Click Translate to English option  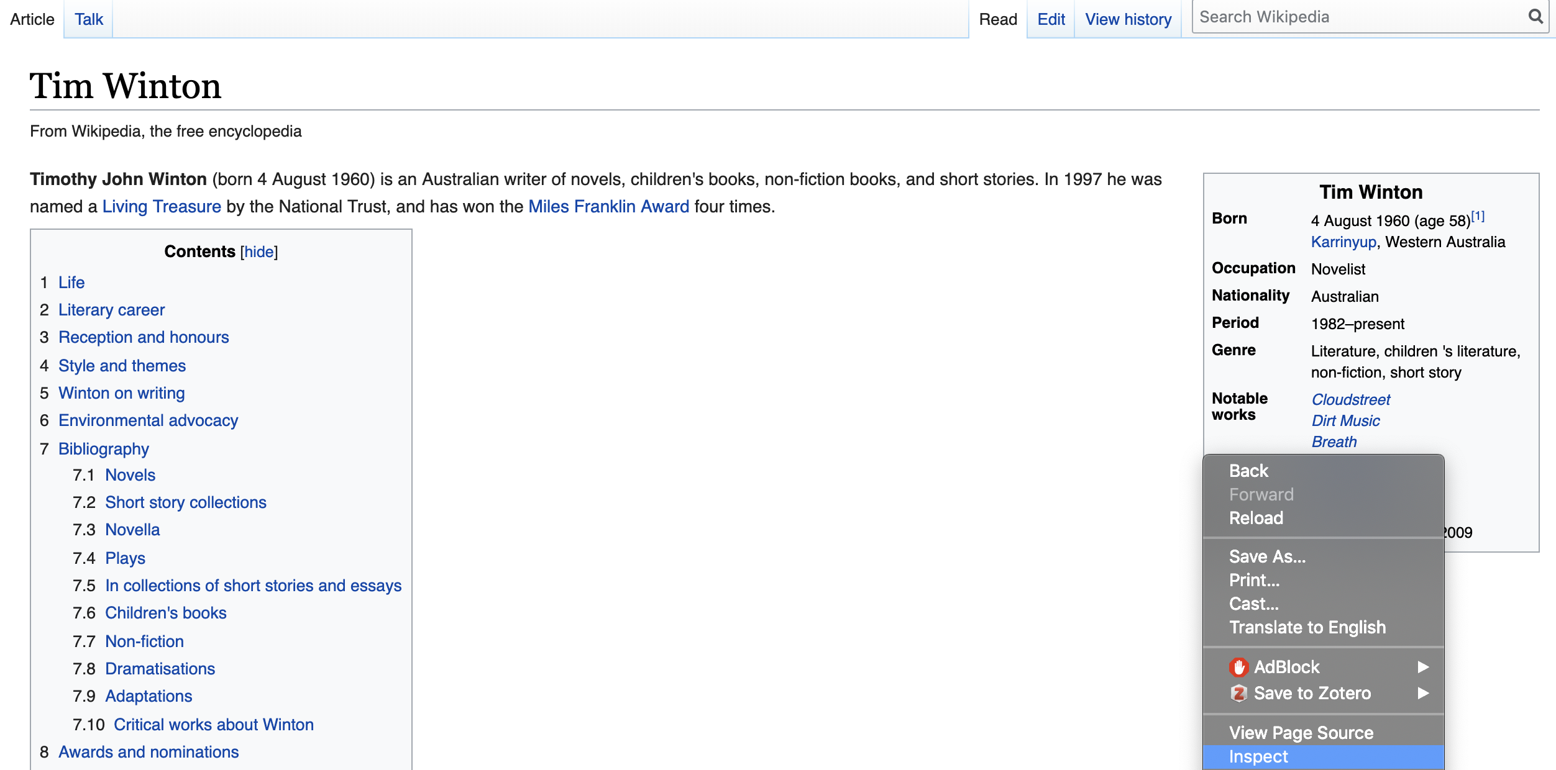click(x=1307, y=627)
